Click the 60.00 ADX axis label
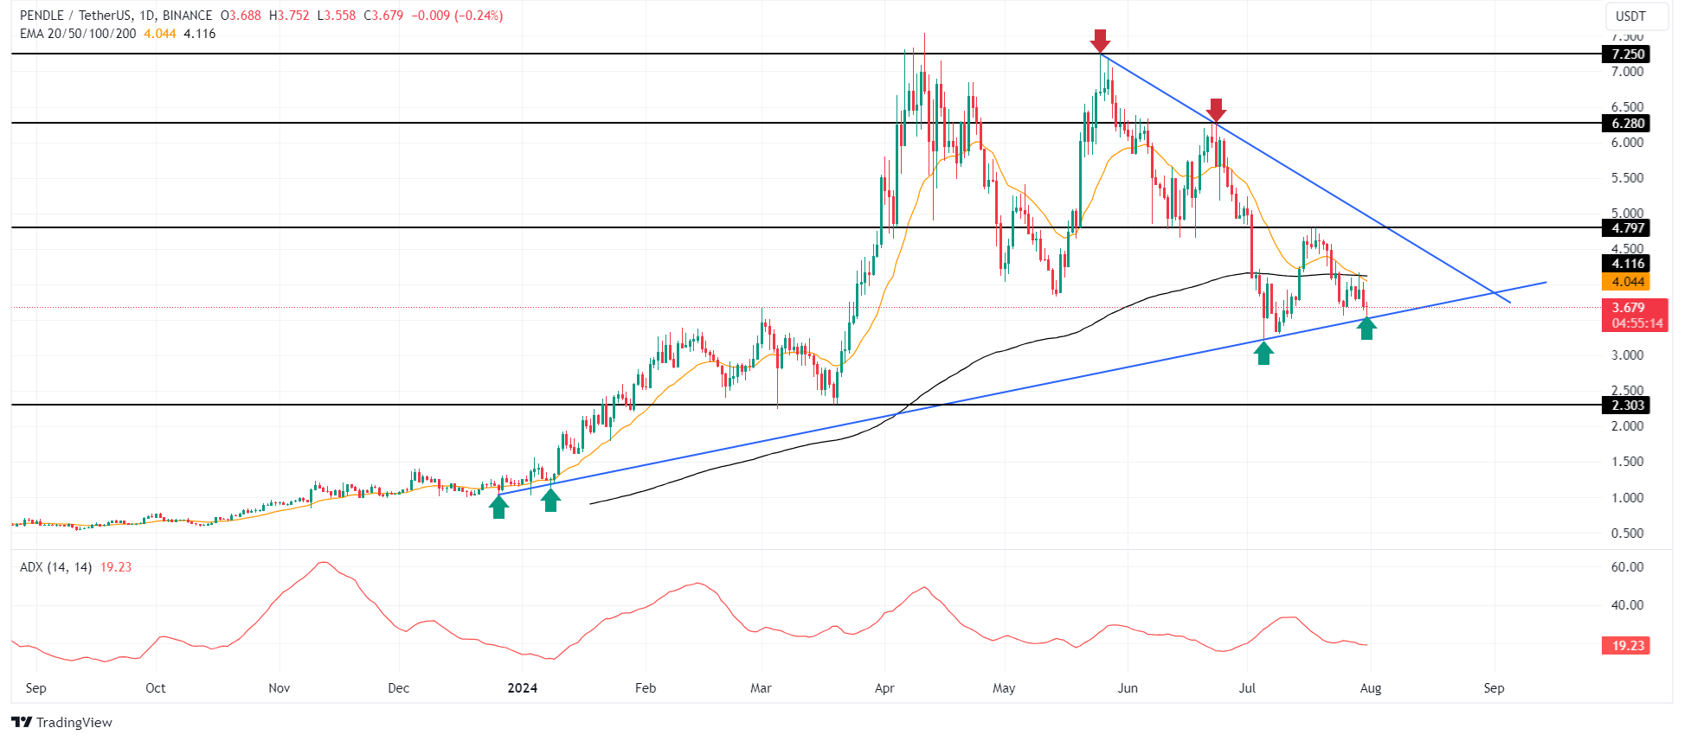 coord(1628,567)
